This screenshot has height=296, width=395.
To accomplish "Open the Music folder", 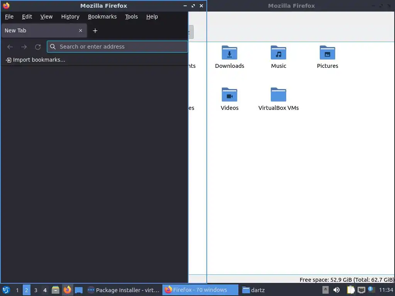I will click(279, 57).
